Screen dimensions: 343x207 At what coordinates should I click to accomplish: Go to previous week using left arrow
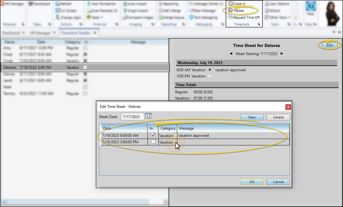[x=231, y=54]
